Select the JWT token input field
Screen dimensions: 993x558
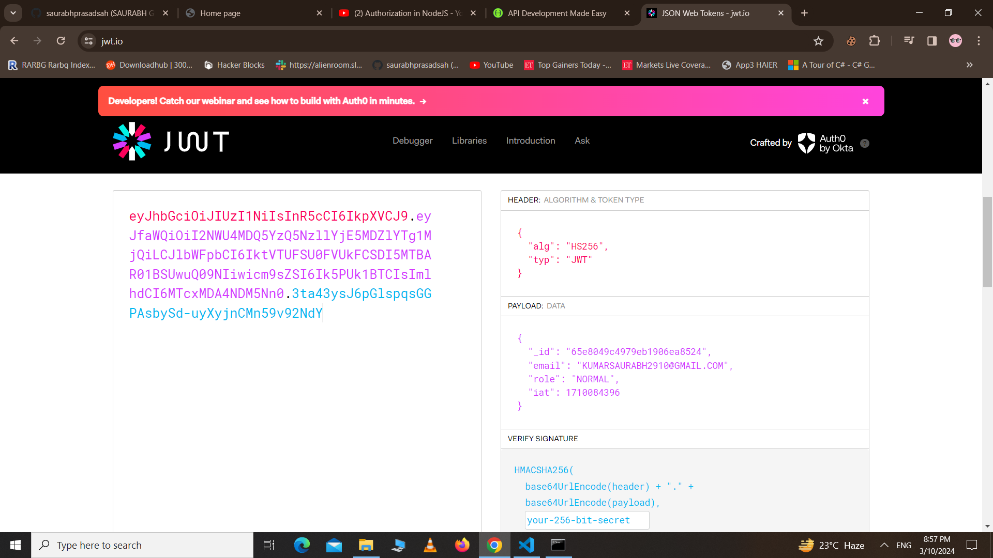coord(297,265)
